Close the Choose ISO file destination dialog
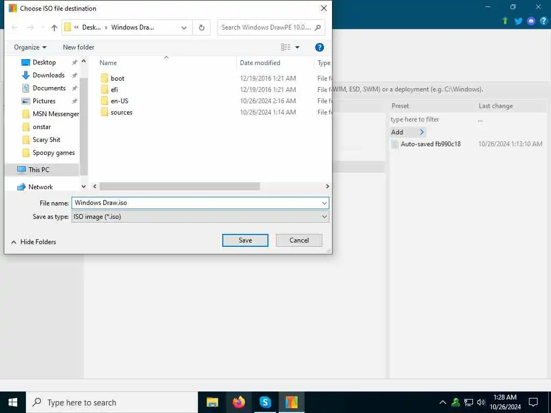Screen dimensions: 551x413 click(323, 8)
